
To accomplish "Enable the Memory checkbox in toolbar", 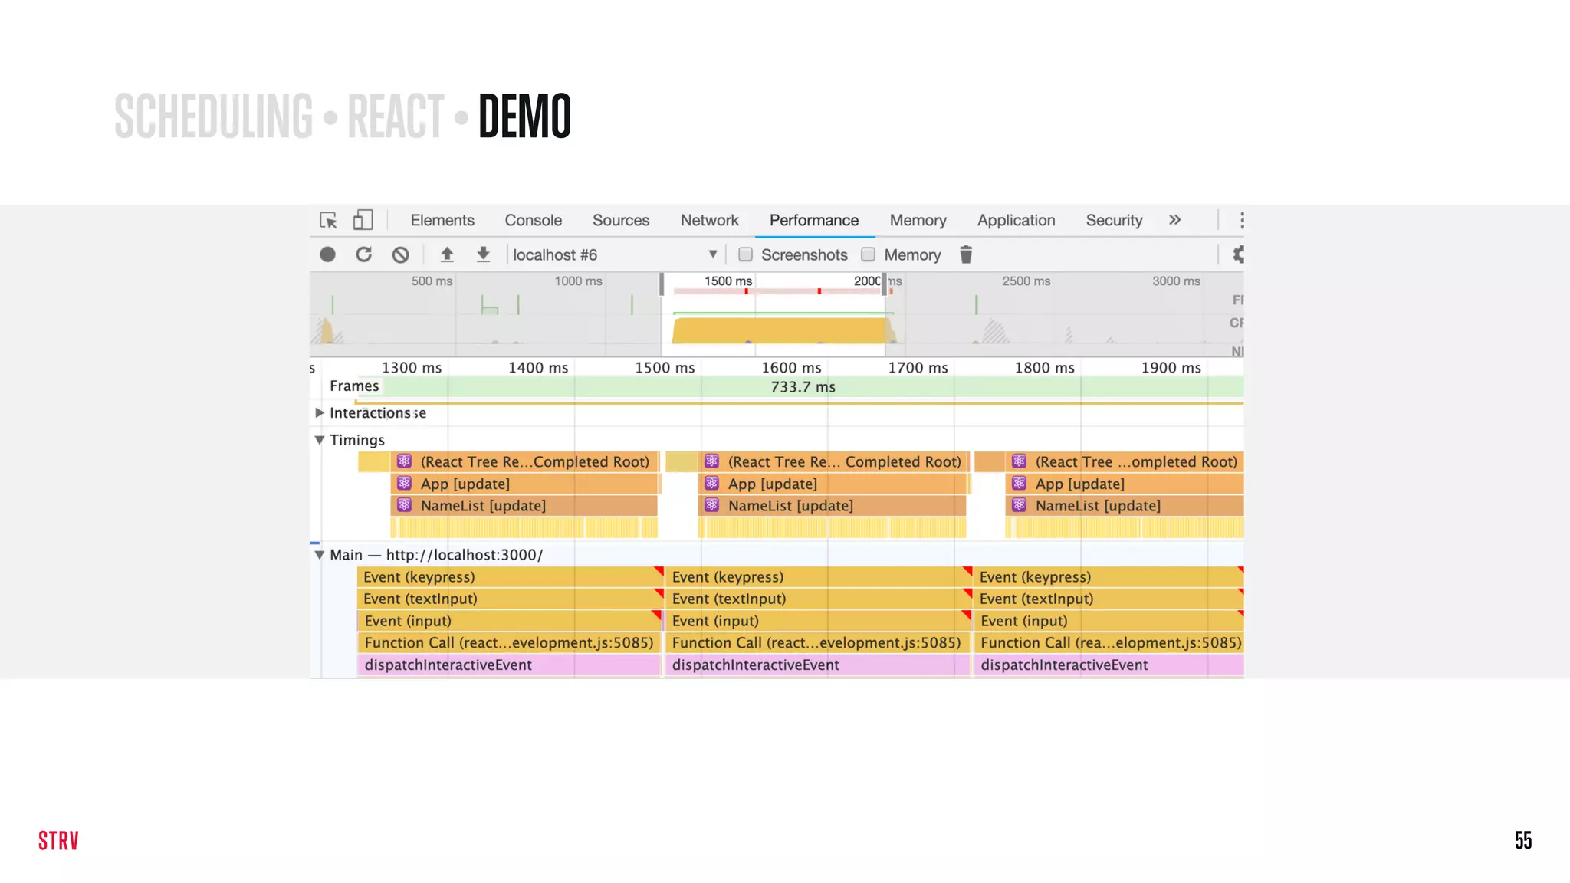I will pyautogui.click(x=868, y=254).
